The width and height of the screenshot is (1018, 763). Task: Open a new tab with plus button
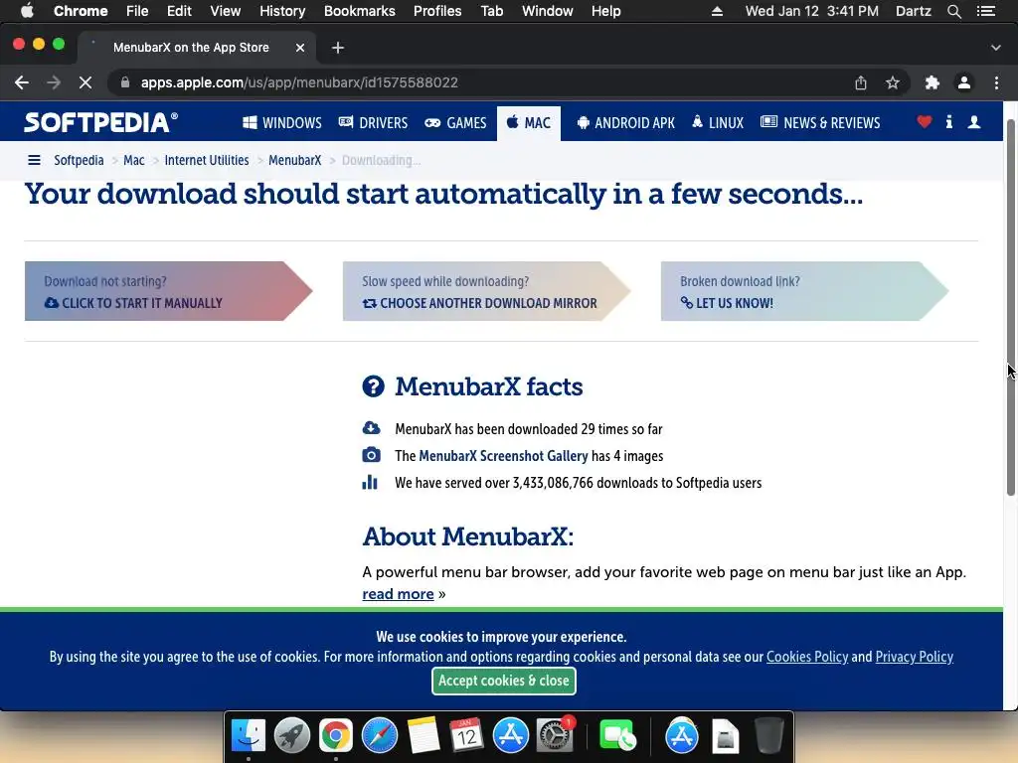pos(338,48)
